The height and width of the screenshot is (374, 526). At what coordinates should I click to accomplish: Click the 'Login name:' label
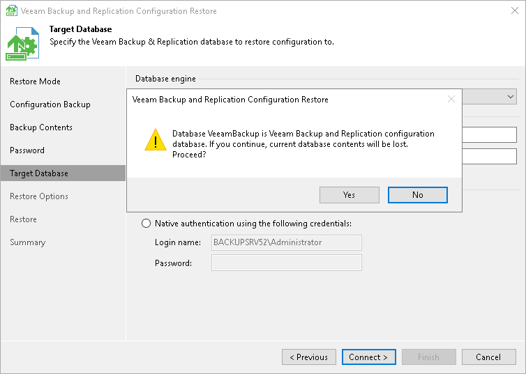(x=178, y=242)
